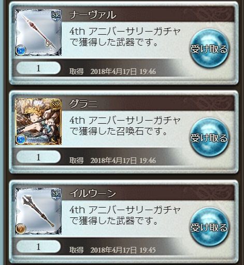Click the SR rarity badge on ナーヴァル
244x265 pixels.
(x=56, y=16)
